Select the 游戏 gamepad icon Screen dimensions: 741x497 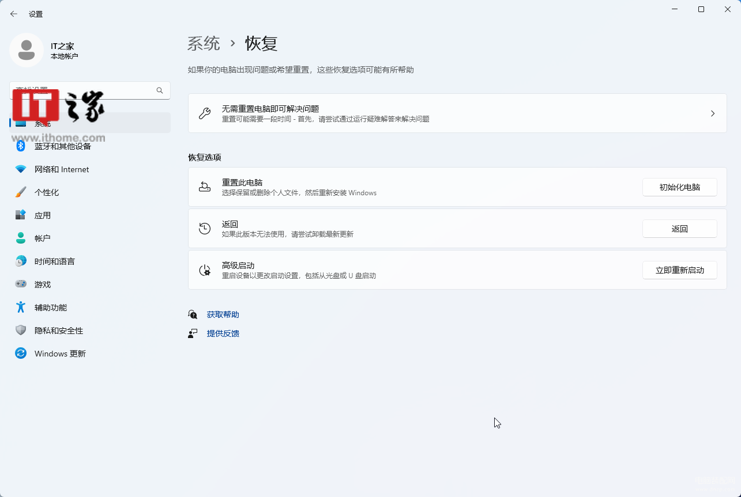coord(21,284)
